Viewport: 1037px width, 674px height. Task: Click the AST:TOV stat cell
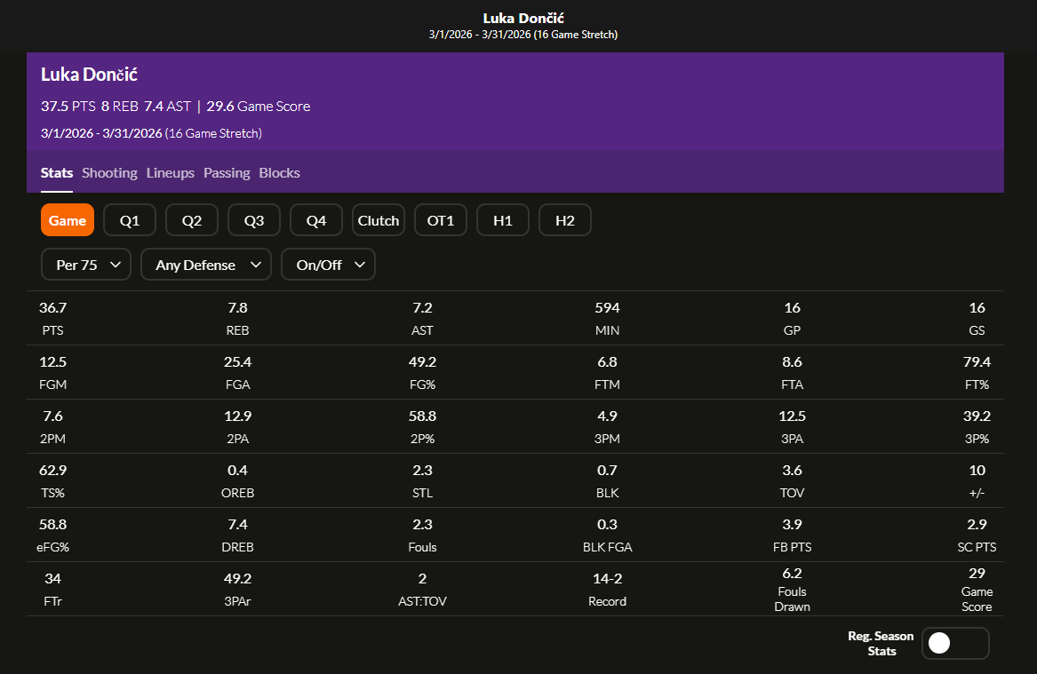pos(423,590)
